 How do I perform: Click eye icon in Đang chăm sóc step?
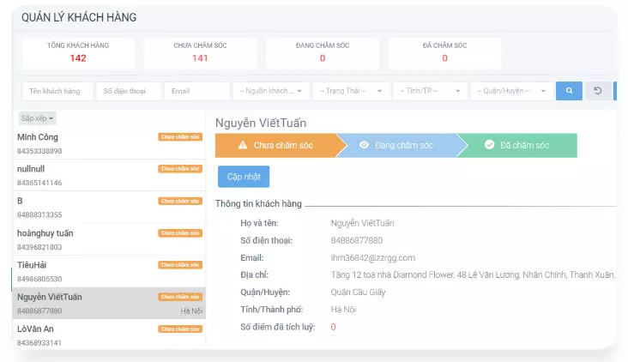(x=364, y=146)
